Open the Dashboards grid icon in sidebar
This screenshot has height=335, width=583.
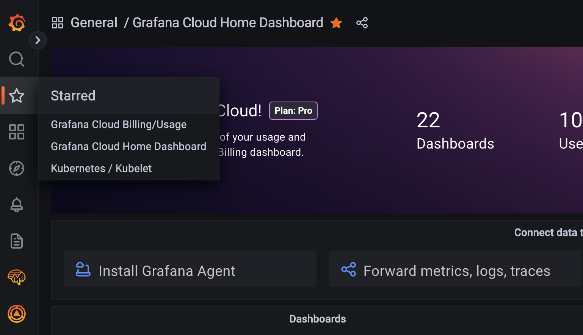(x=17, y=132)
